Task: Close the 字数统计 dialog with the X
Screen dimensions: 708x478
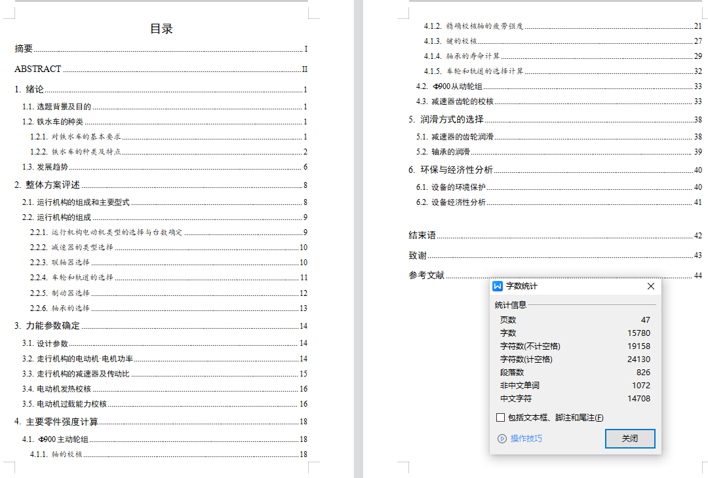Action: [x=651, y=286]
